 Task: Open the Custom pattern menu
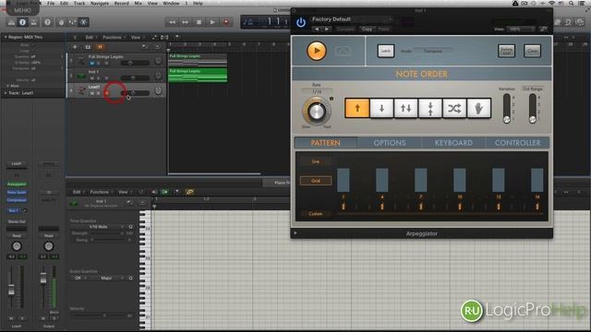(x=316, y=214)
